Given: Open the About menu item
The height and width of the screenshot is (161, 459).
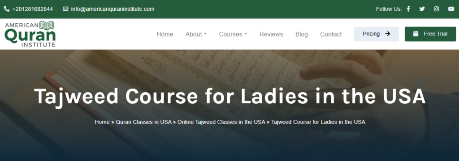Looking at the screenshot, I should coord(194,34).
